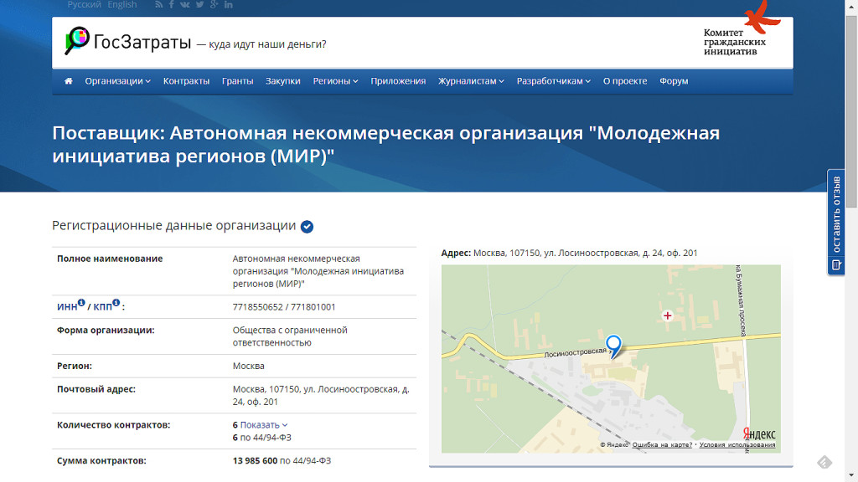
Task: Switch language to Русский
Action: point(85,4)
